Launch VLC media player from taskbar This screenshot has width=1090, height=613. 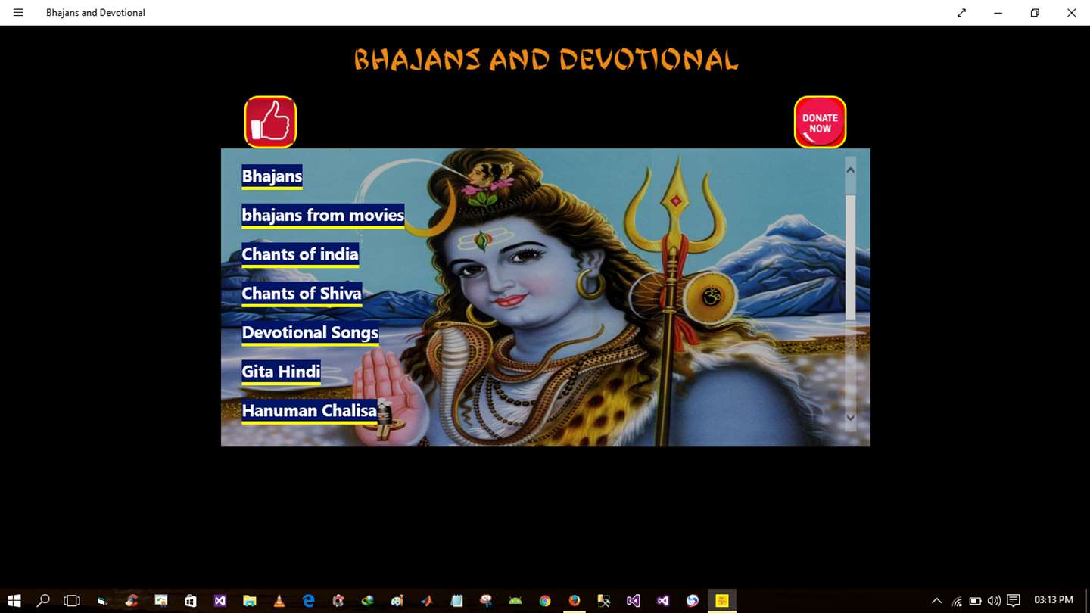(279, 601)
